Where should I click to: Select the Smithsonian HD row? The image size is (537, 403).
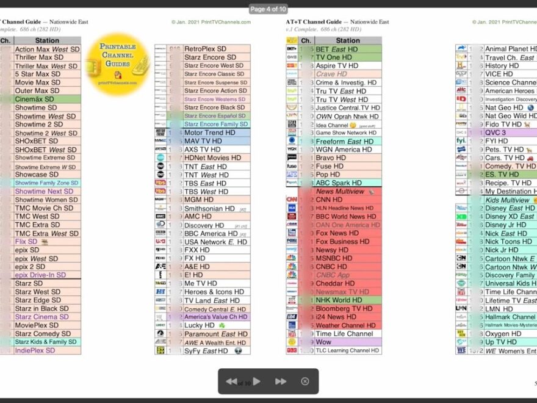[203, 208]
